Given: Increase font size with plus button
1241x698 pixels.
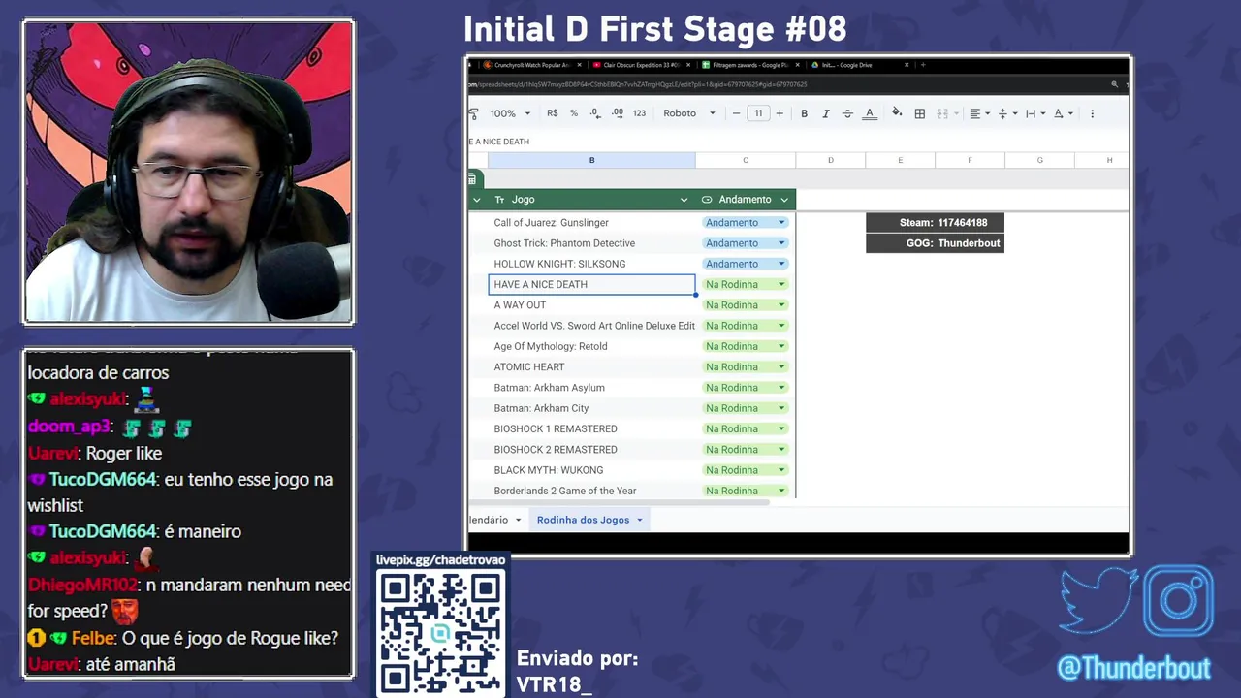Looking at the screenshot, I should (x=780, y=113).
